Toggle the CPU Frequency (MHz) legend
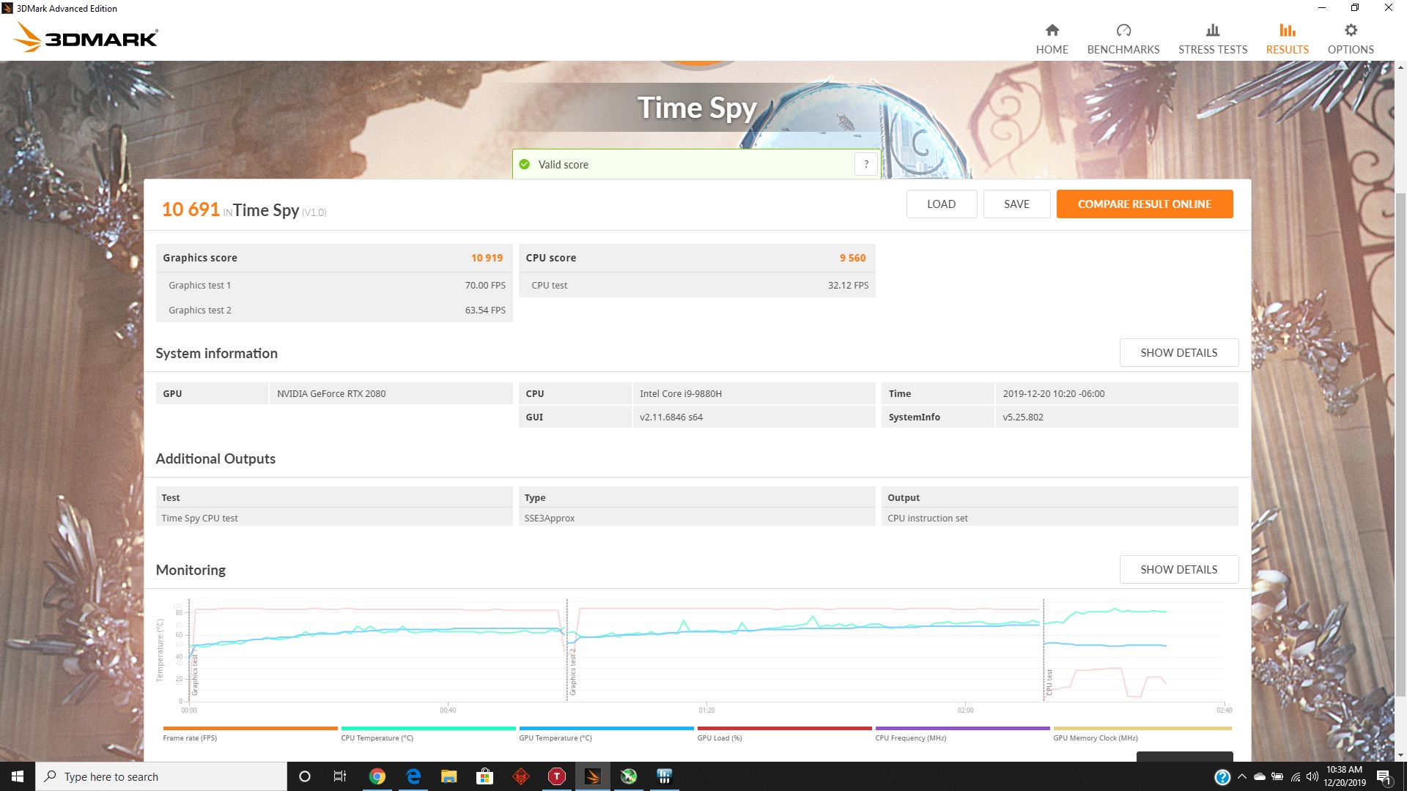 962,733
